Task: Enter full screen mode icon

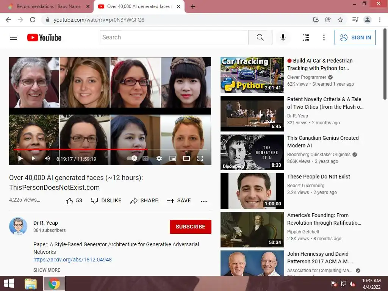Action: [x=200, y=158]
